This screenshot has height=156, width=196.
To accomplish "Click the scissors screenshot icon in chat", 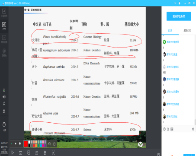I will 168,129.
